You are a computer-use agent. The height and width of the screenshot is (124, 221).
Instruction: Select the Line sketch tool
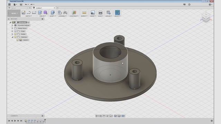[29, 12]
